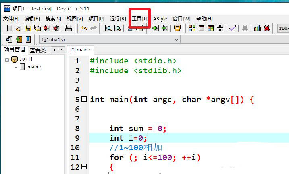Select the [*] main.c editor tab

81,50
